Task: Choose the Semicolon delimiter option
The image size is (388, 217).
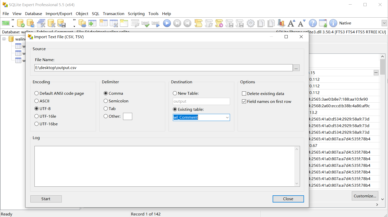Action: coord(106,101)
